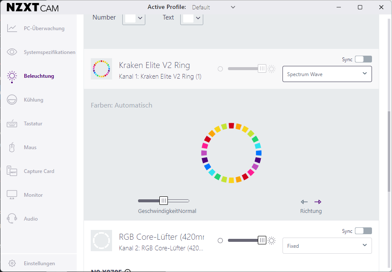Open Einstellungen gear icon
The image size is (392, 272).
(12, 263)
